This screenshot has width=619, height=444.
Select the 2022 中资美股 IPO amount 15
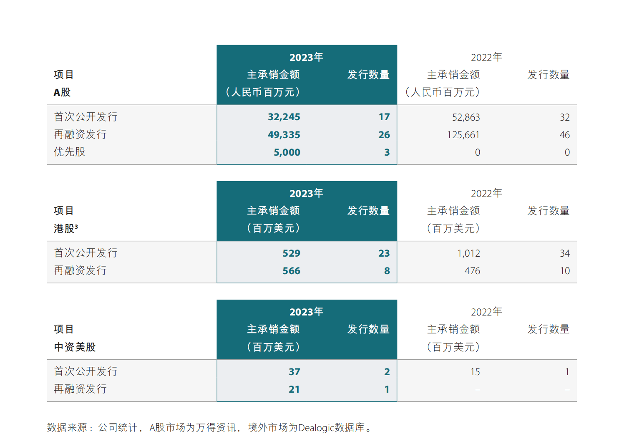(476, 372)
